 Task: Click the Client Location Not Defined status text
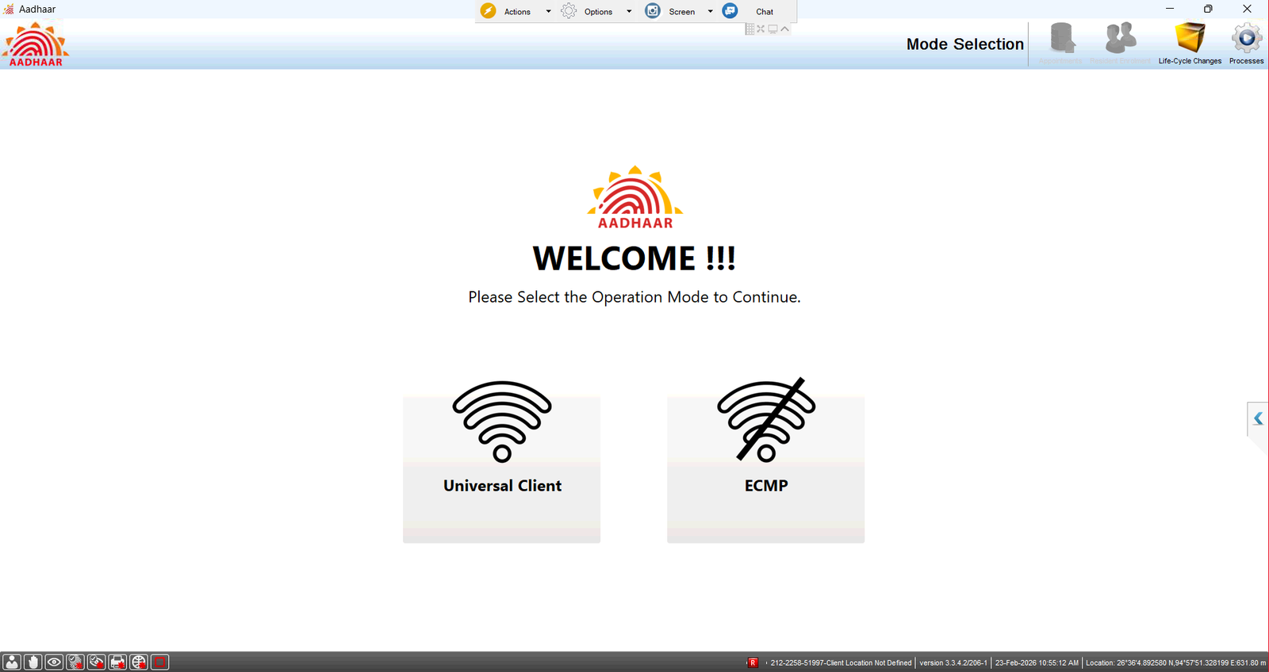(841, 662)
